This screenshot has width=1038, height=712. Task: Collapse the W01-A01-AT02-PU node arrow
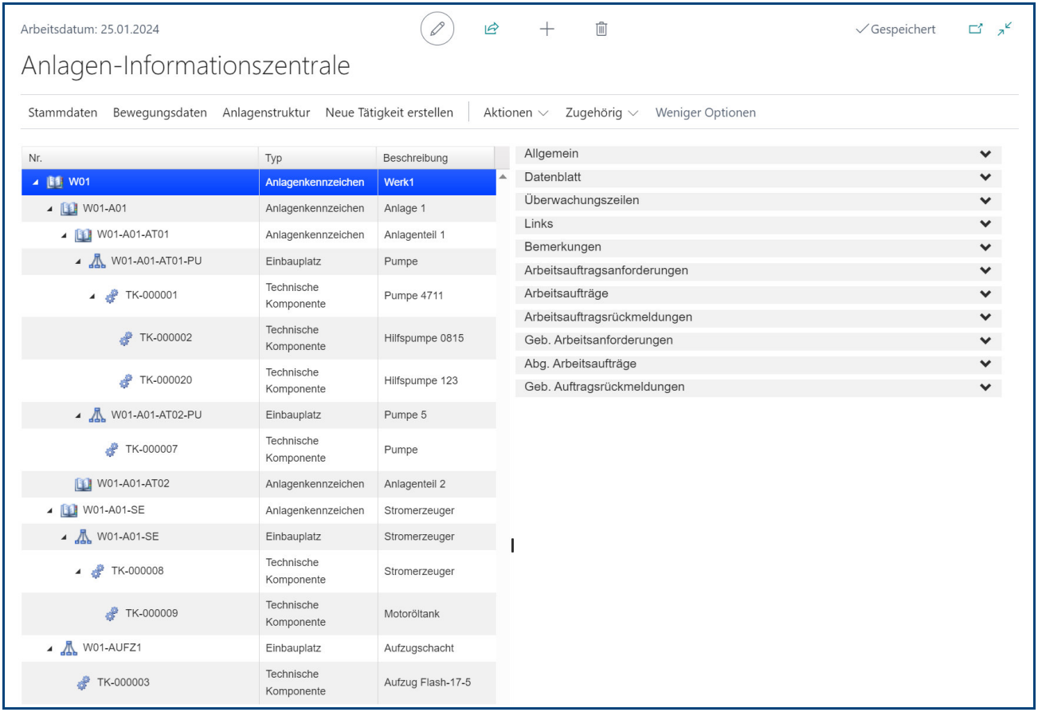pos(79,415)
